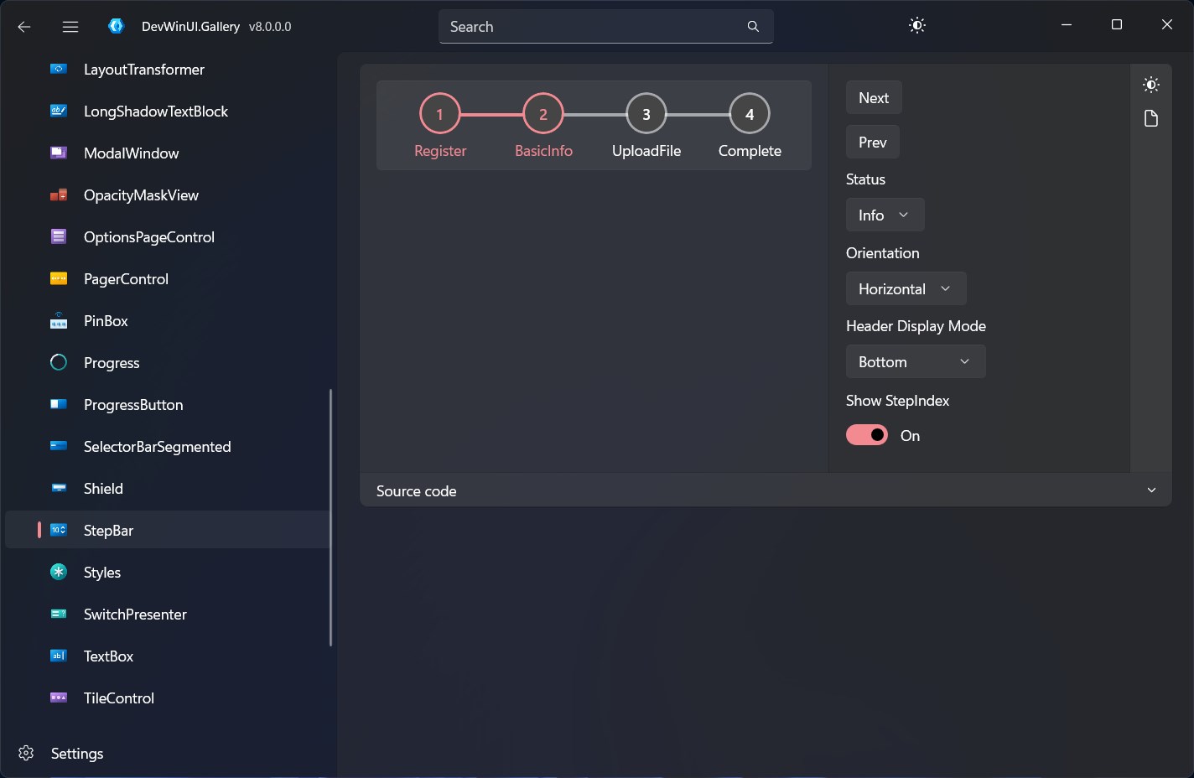The height and width of the screenshot is (778, 1194).
Task: Click the back arrow in title bar
Action: pos(24,27)
